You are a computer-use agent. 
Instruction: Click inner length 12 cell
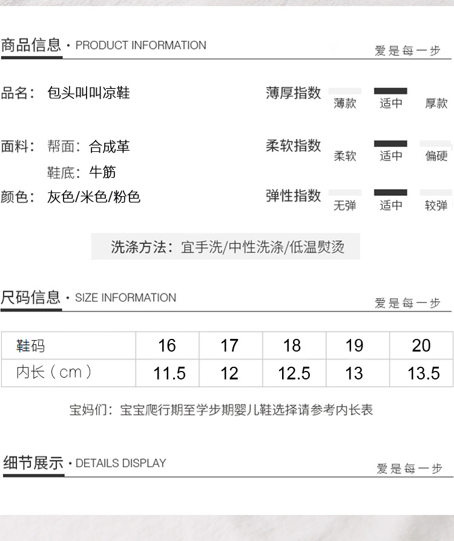click(x=231, y=373)
